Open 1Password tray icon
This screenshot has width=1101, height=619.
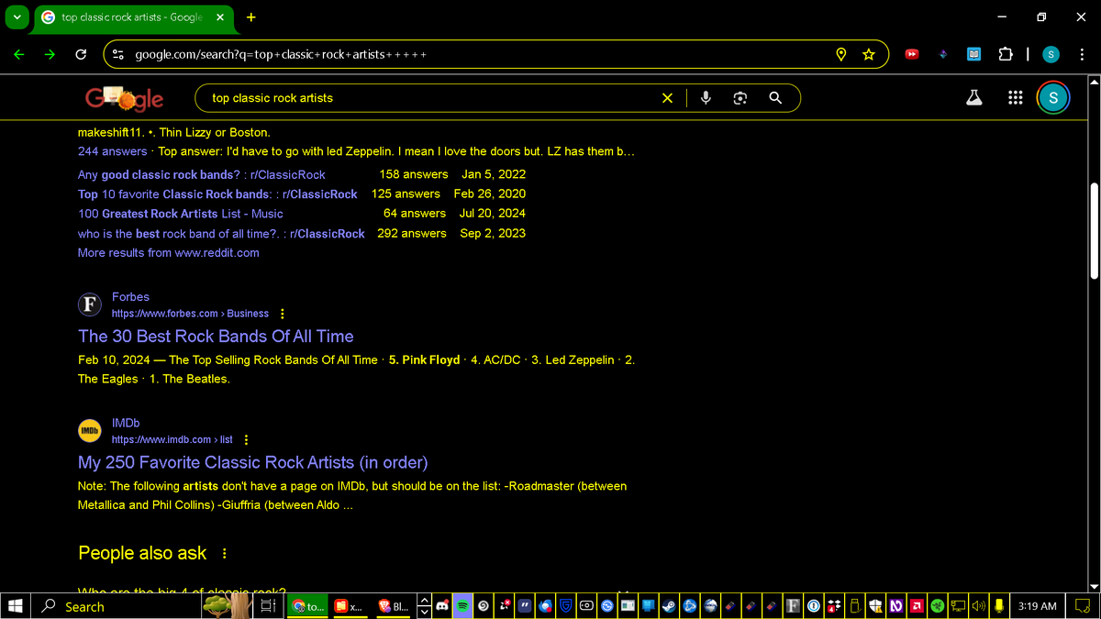point(812,606)
